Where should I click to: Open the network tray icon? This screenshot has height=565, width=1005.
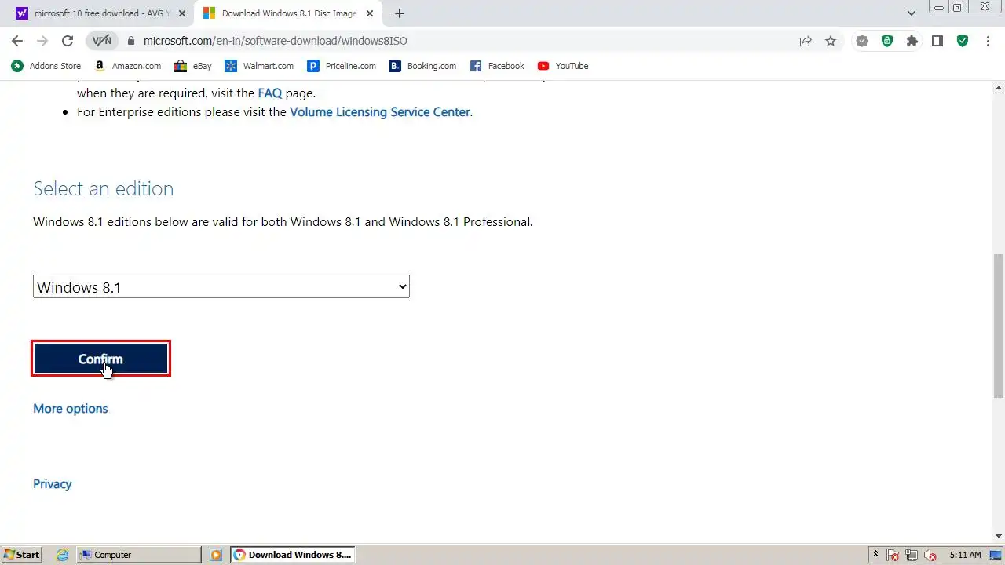tap(912, 555)
